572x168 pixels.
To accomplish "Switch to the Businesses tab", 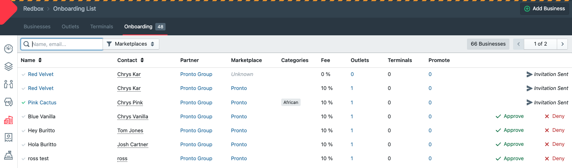I will (x=37, y=27).
